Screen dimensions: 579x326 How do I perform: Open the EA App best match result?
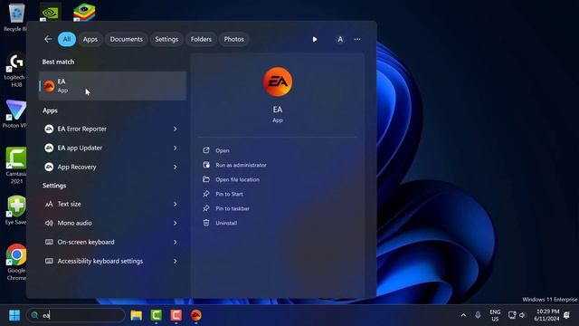coord(112,86)
